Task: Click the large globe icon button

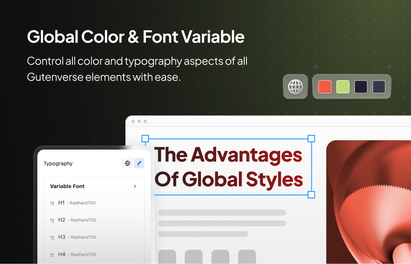Action: tap(295, 87)
